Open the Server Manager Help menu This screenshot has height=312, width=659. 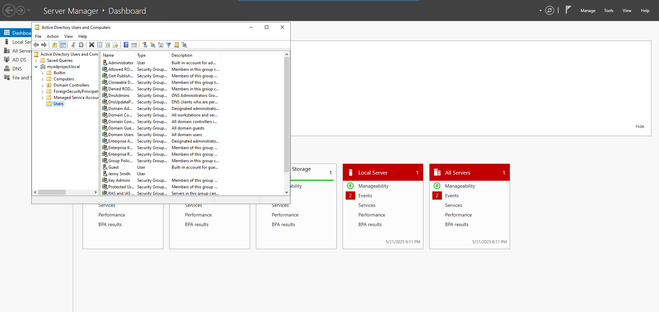(645, 11)
